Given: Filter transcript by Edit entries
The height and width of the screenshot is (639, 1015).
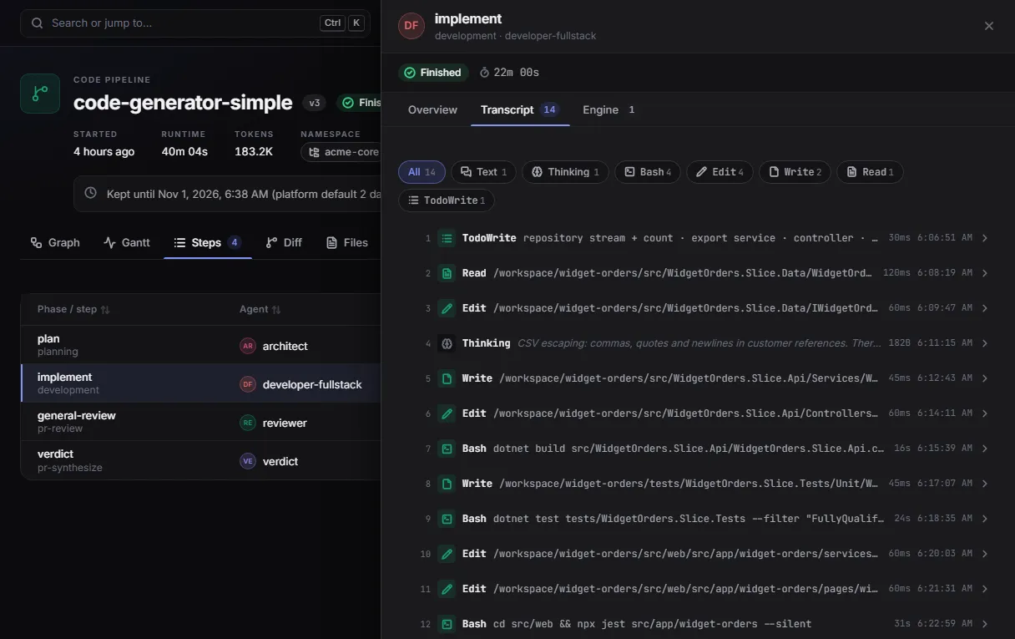Looking at the screenshot, I should (720, 172).
